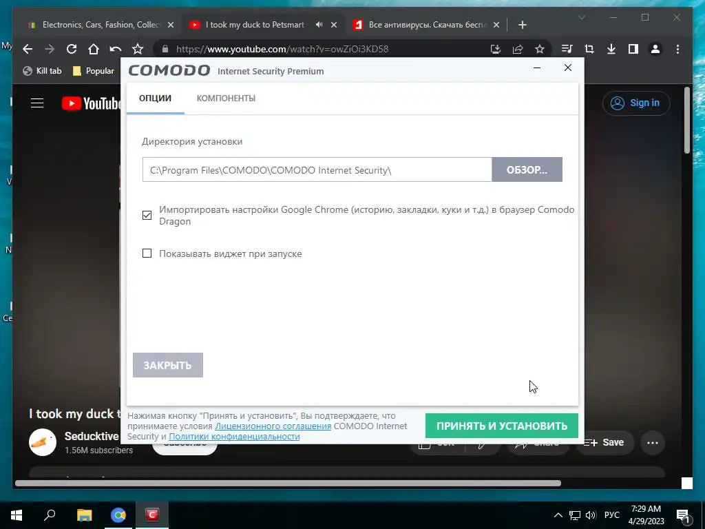Click the ОБЗОР... browse button
705x529 pixels.
[527, 169]
